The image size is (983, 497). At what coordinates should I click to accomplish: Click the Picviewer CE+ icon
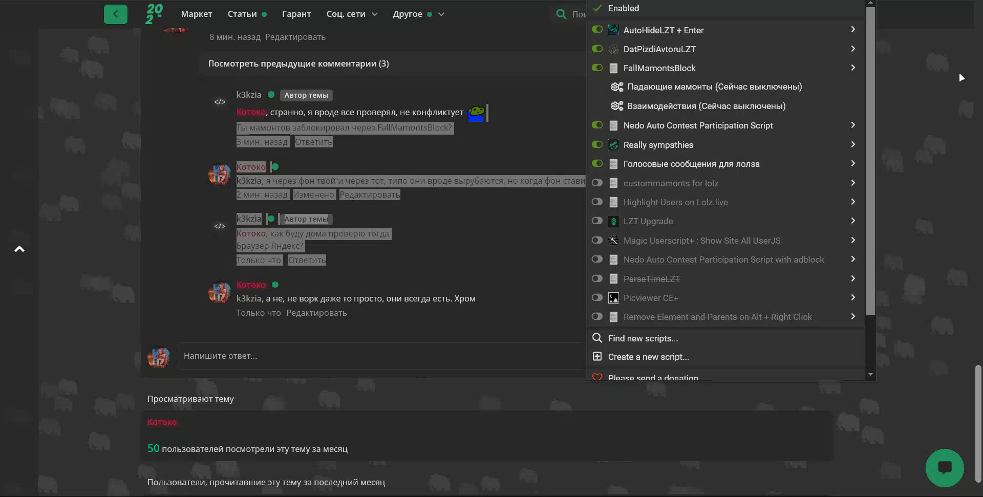[x=613, y=298]
